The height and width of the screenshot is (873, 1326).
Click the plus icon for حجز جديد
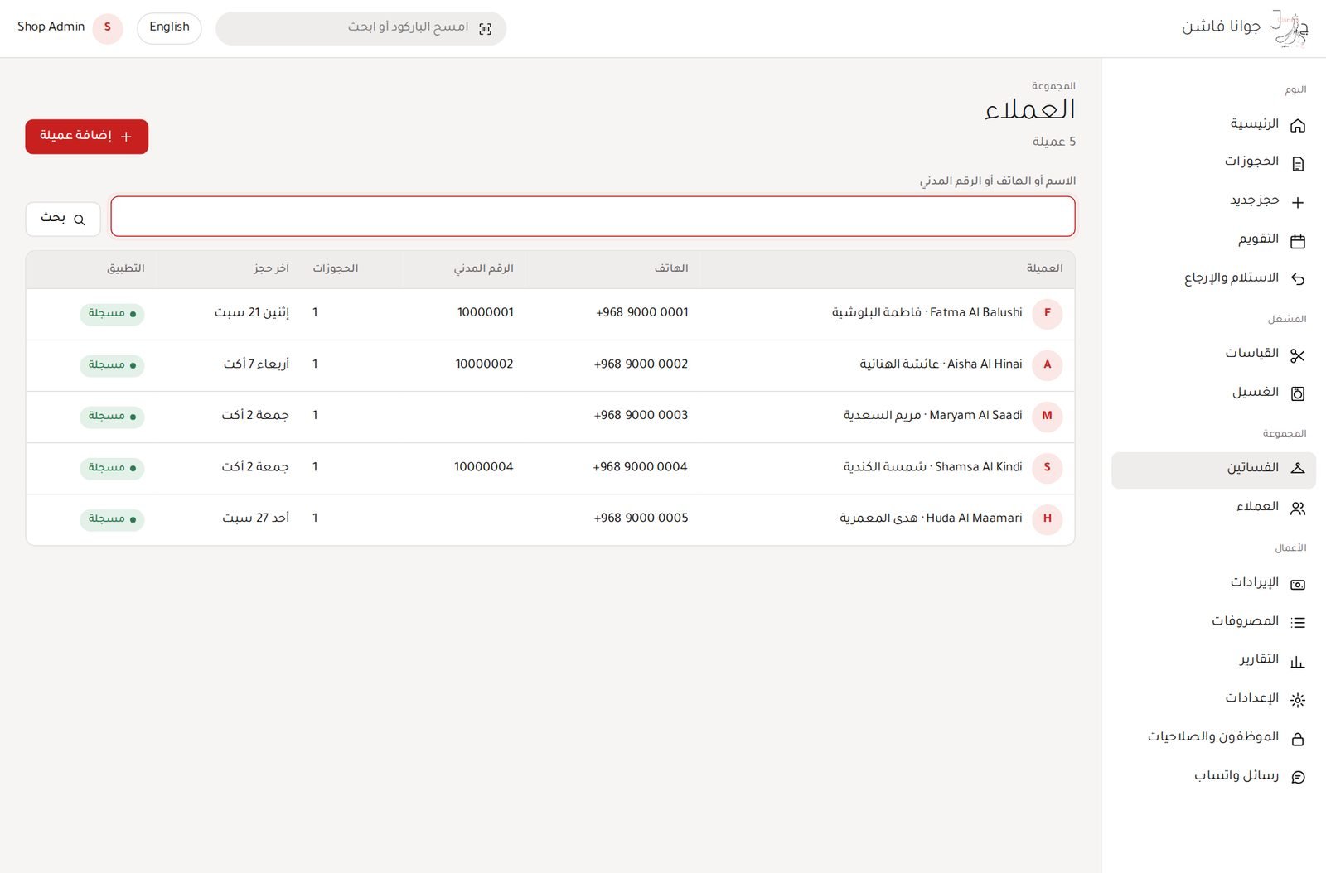click(x=1298, y=202)
